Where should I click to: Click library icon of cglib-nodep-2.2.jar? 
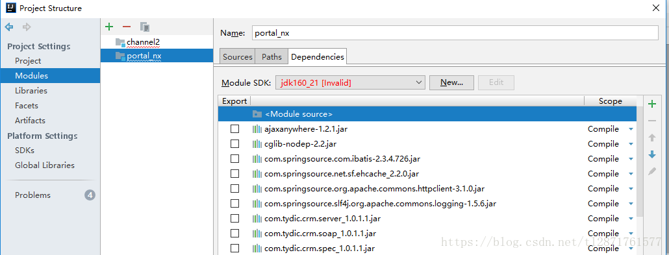pos(257,143)
